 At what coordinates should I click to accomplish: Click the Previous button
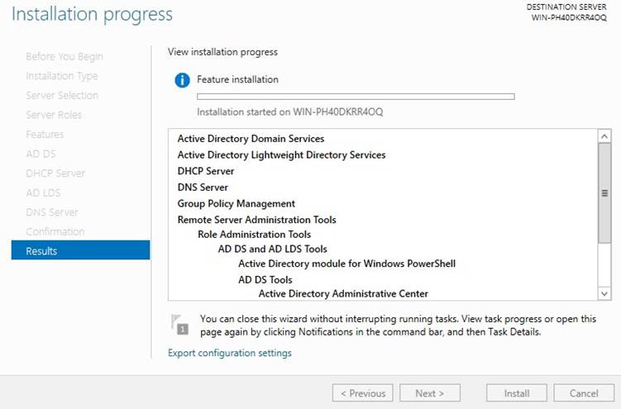363,393
